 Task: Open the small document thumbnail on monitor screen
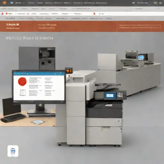click(x=23, y=93)
